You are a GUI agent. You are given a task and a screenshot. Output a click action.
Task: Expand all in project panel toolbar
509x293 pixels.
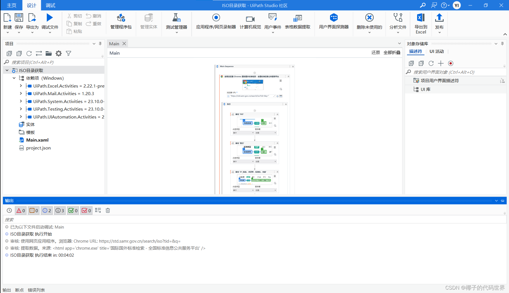9,53
